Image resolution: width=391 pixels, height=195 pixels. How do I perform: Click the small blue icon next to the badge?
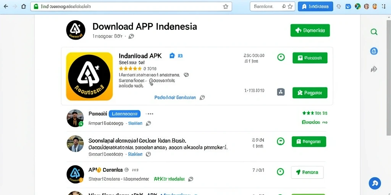click(180, 56)
